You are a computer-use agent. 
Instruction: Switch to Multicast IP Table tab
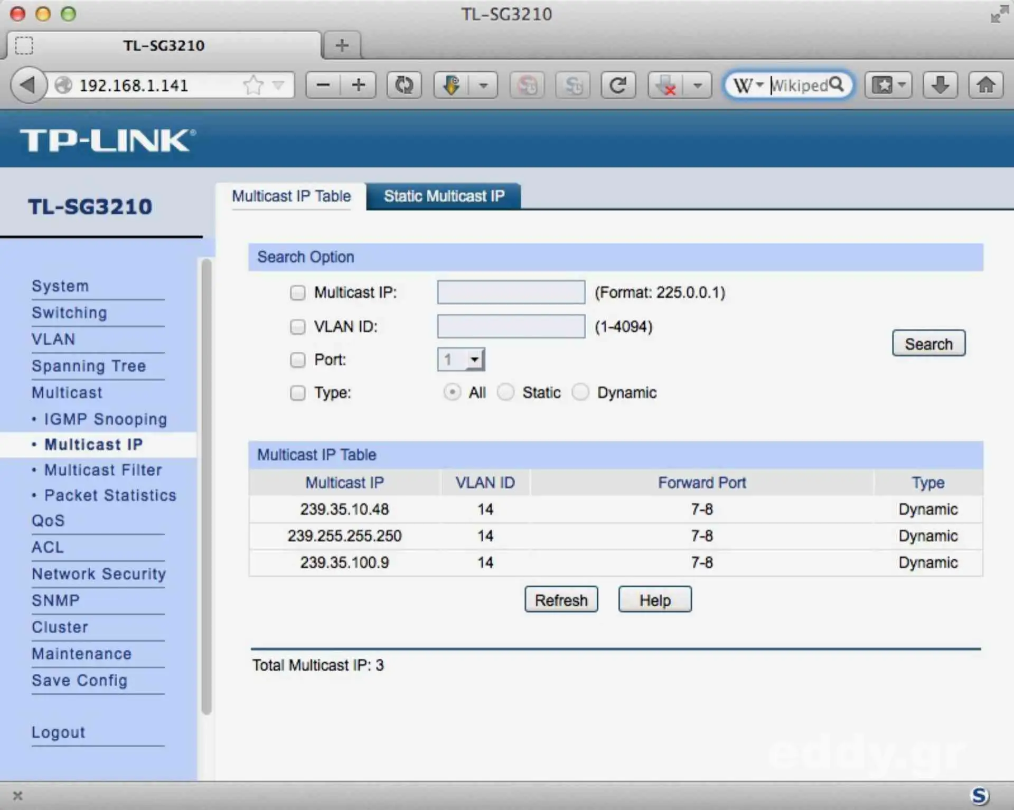point(291,196)
